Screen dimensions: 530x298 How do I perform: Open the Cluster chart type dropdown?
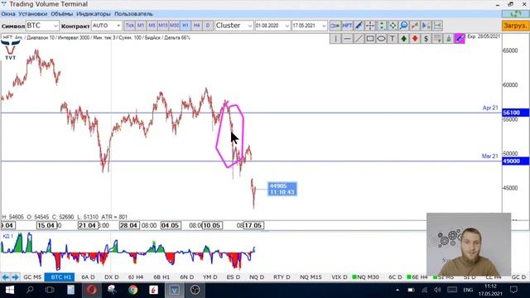click(x=234, y=26)
